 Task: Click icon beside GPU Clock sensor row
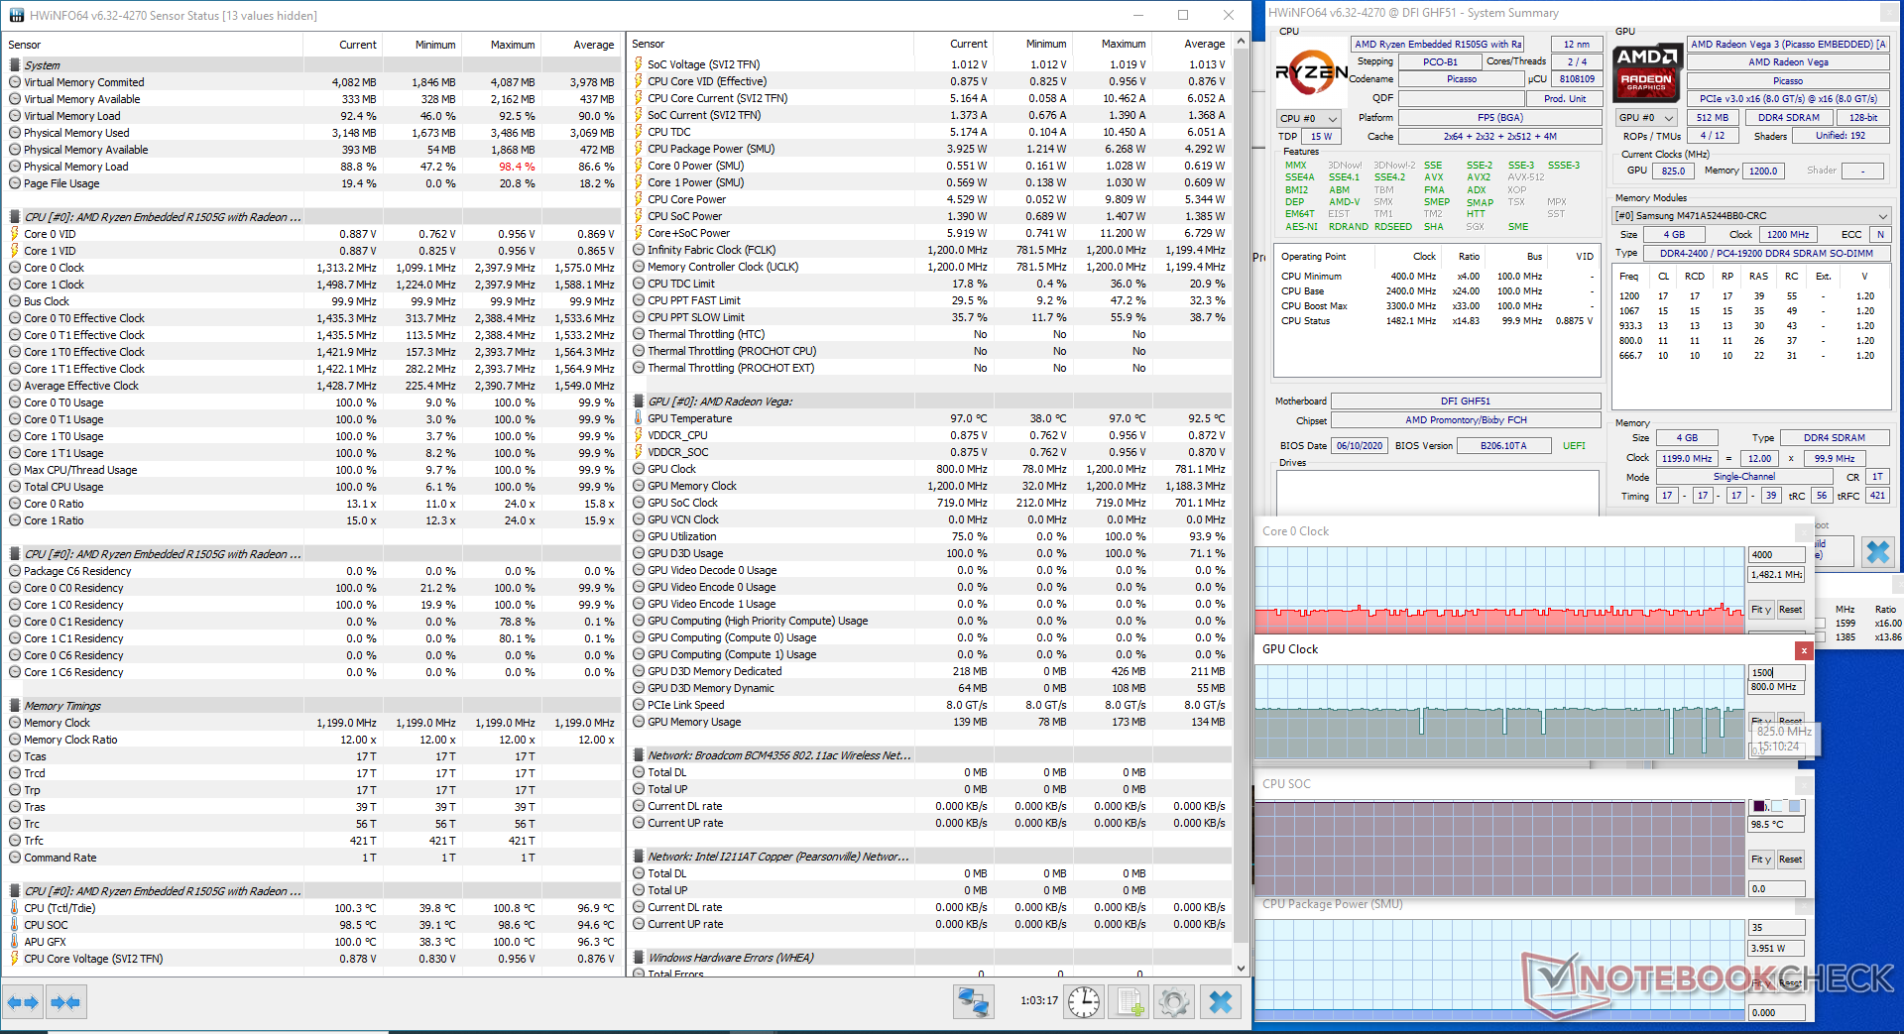(x=639, y=469)
